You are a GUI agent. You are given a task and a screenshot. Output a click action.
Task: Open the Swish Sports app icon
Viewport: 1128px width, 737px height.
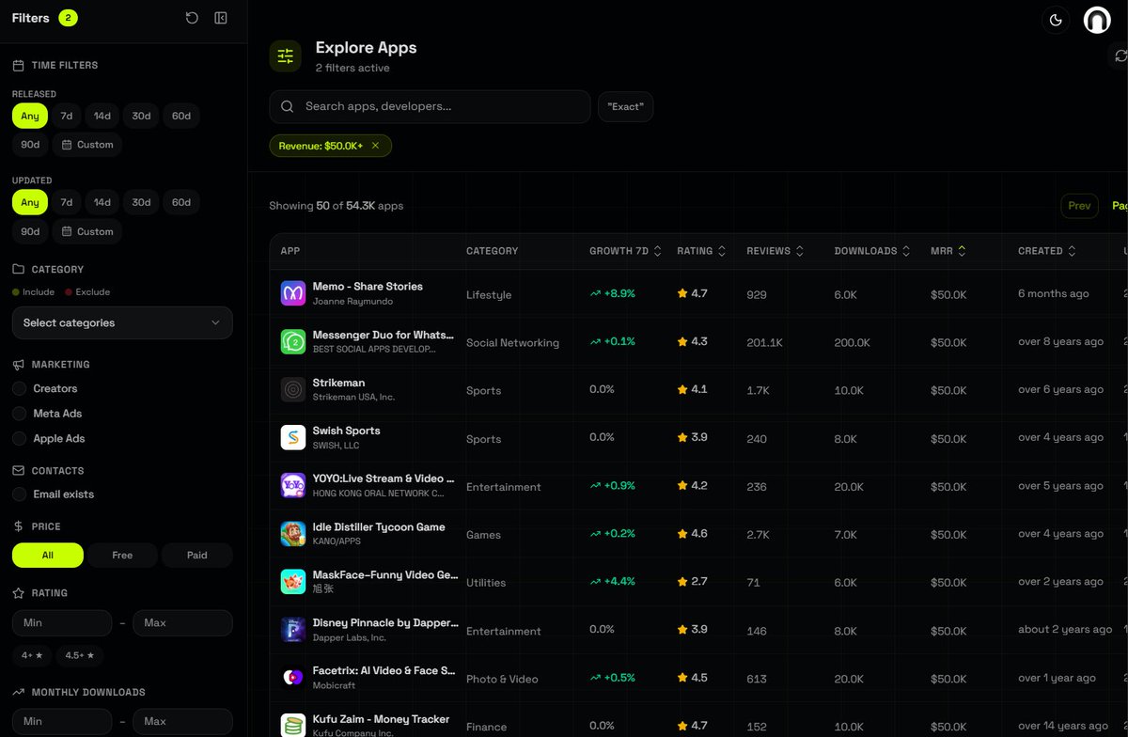coord(293,437)
